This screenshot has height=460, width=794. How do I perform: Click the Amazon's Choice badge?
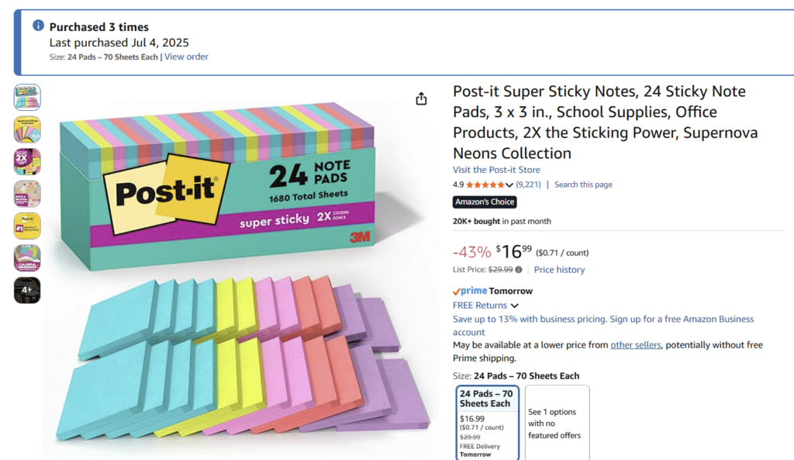[x=485, y=202]
